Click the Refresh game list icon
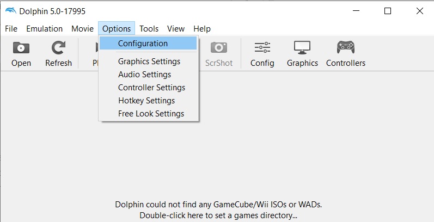Screen dimensions: 434x222 58,48
